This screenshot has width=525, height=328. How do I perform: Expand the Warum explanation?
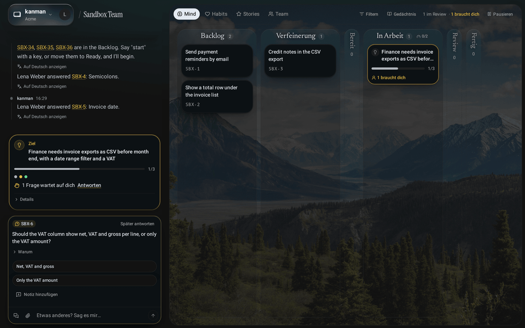point(23,252)
